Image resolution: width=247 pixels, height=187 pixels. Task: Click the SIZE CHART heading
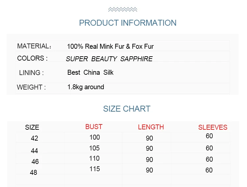point(127,109)
